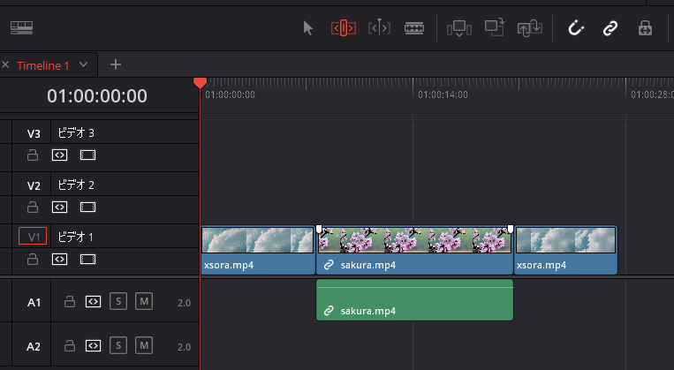Select the Blade Edit Mode tool

(414, 28)
